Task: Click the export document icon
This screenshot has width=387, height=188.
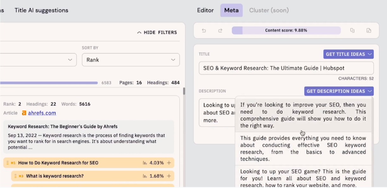Action: click(x=369, y=30)
